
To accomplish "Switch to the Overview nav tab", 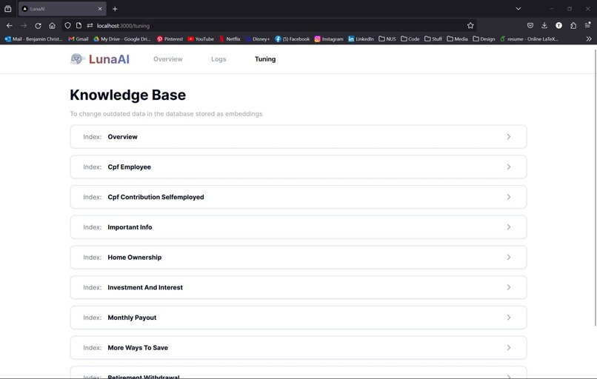I will [x=168, y=59].
